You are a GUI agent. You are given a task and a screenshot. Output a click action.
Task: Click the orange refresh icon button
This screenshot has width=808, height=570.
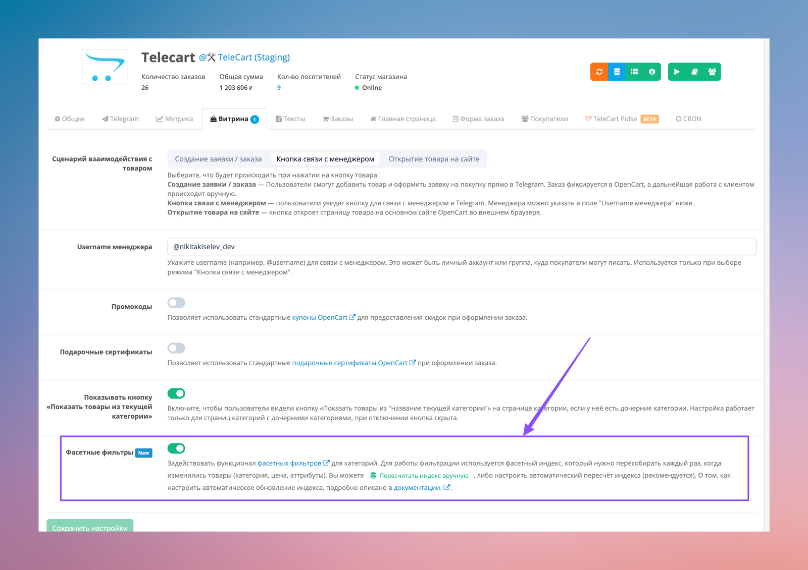pyautogui.click(x=599, y=72)
